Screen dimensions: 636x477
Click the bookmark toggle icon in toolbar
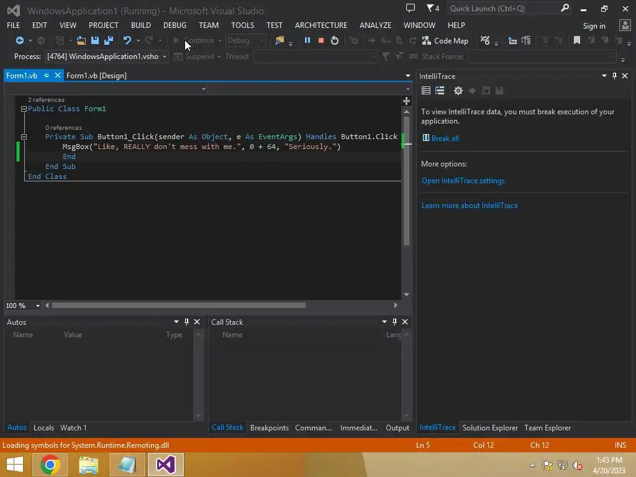coord(577,40)
